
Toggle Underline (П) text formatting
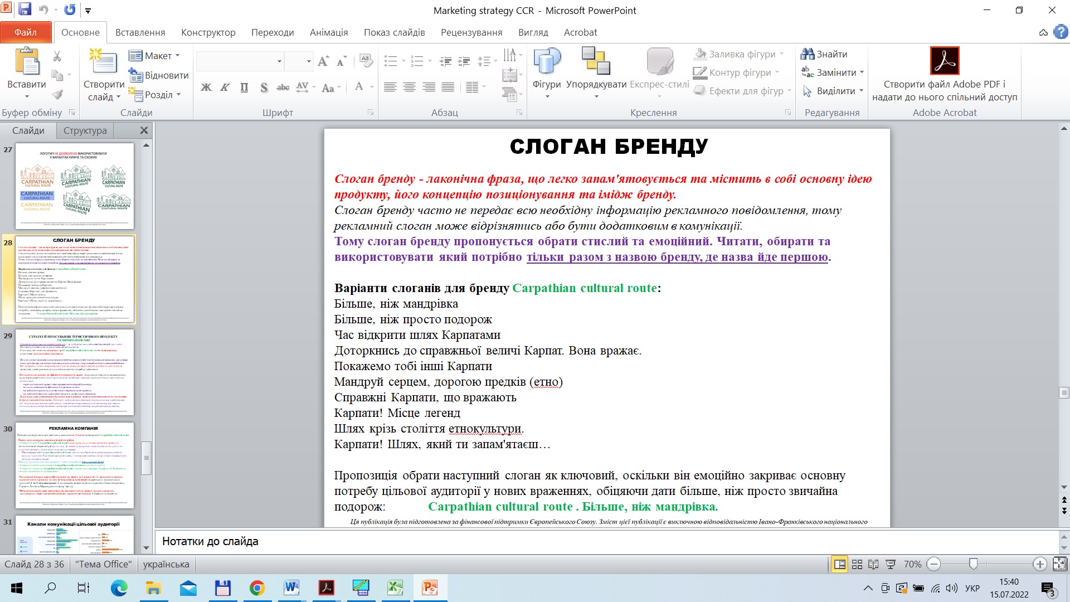tap(244, 88)
